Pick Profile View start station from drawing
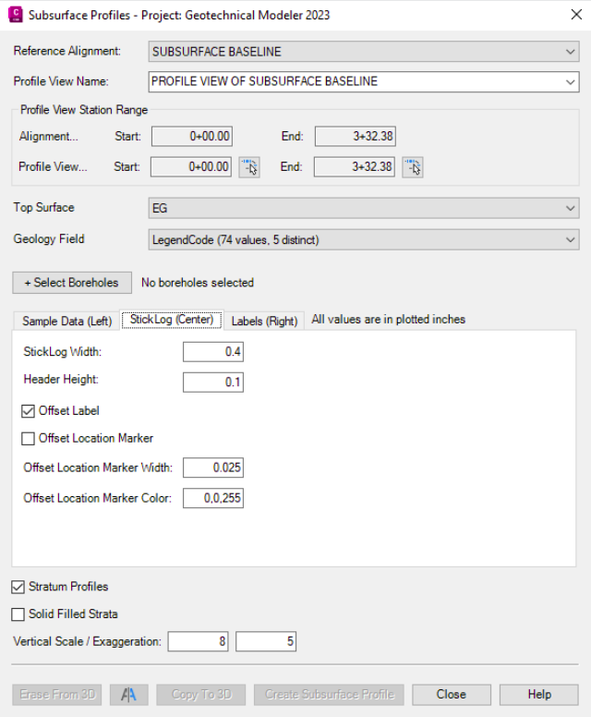 coord(249,167)
